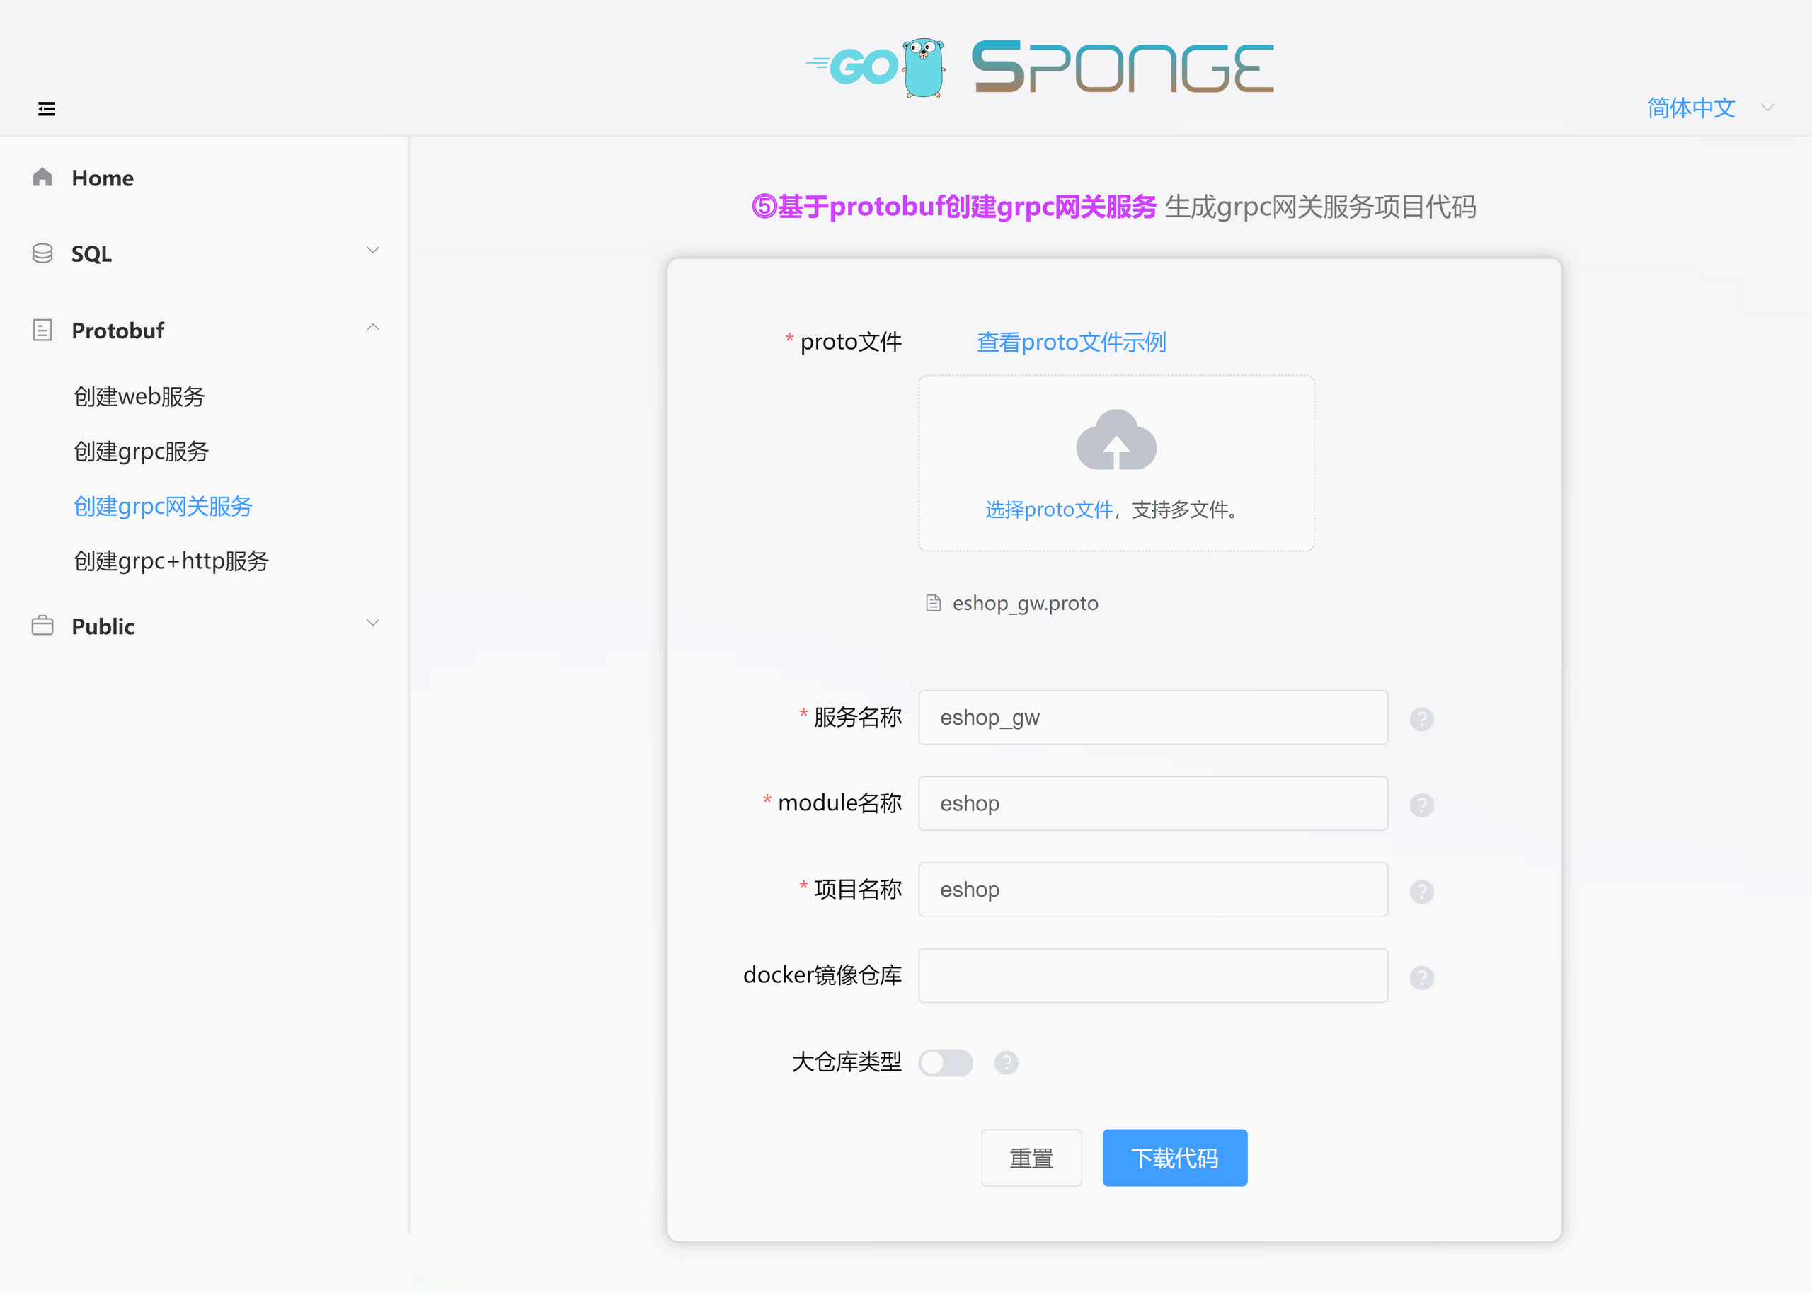Open the Home menu item
1812x1293 pixels.
(x=103, y=178)
